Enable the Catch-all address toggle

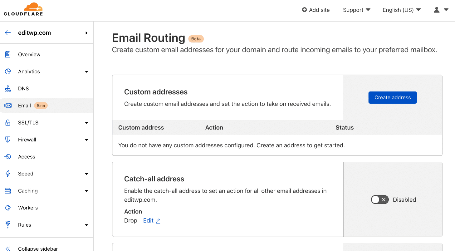379,200
